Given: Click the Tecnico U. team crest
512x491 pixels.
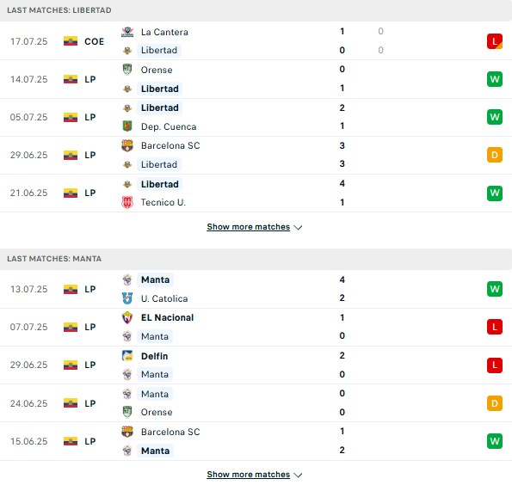Looking at the screenshot, I should (127, 202).
